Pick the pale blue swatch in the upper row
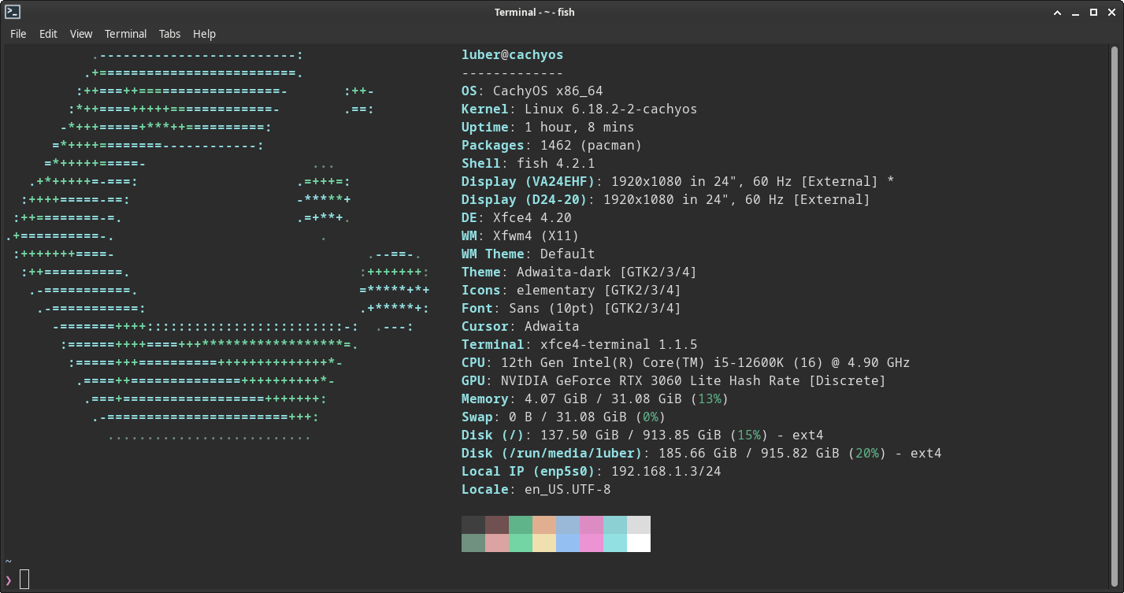This screenshot has width=1124, height=593. (x=568, y=524)
